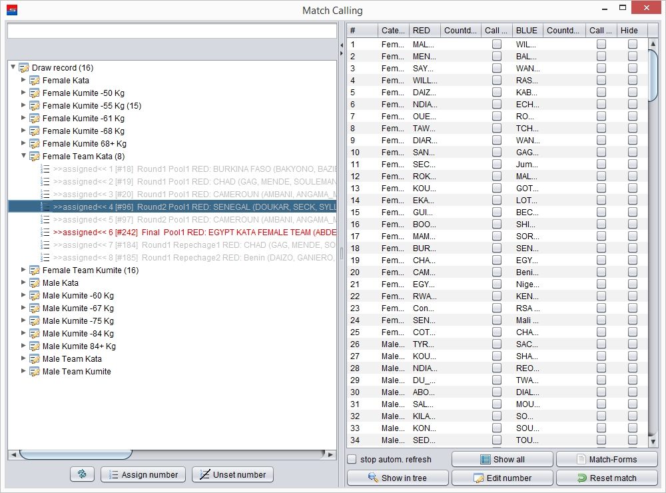Click the Female Kumite 68+ Kg category icon
This screenshot has height=493, width=666.
click(35, 144)
